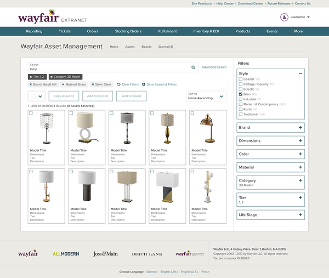
Task: Open the Fulfillment menu
Action: [x=167, y=31]
